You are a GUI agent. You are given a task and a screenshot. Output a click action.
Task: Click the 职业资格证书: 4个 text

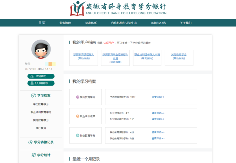click(x=120, y=113)
